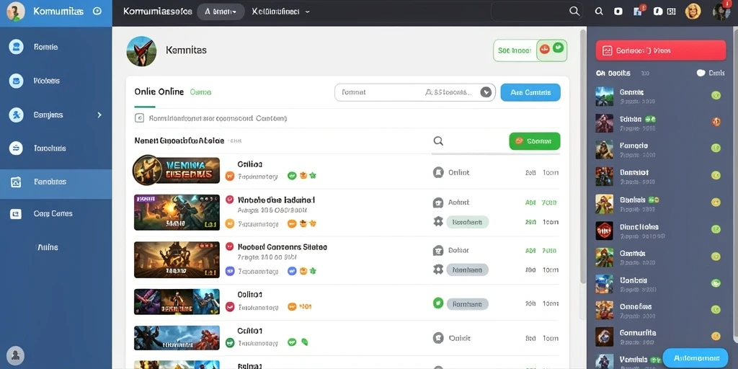
Task: Click the bottom-left profile icon in sidebar
Action: [x=16, y=355]
